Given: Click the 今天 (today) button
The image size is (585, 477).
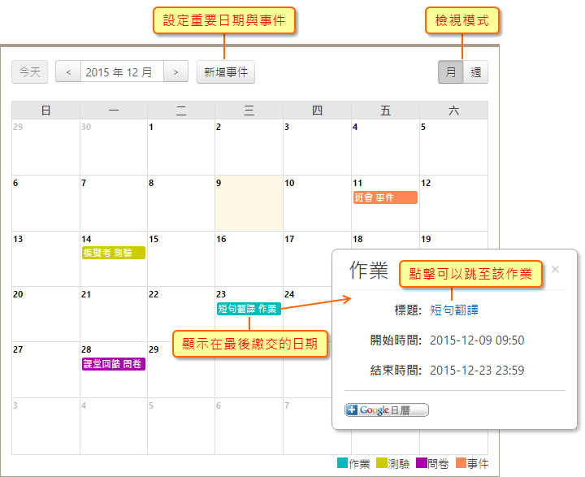Looking at the screenshot, I should (30, 72).
